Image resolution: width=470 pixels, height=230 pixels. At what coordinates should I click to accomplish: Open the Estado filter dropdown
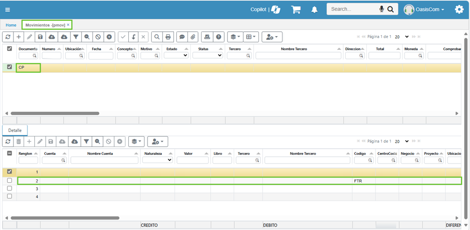pos(176,55)
